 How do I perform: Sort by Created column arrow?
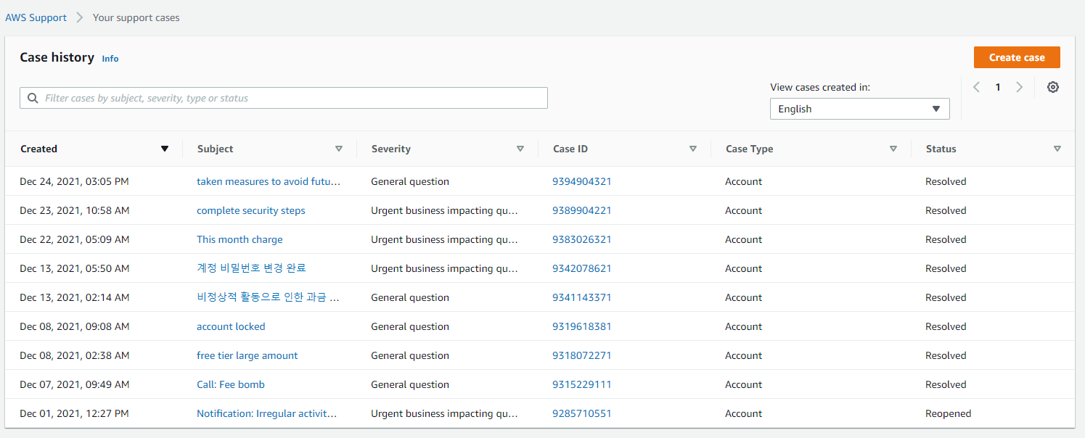(x=165, y=149)
